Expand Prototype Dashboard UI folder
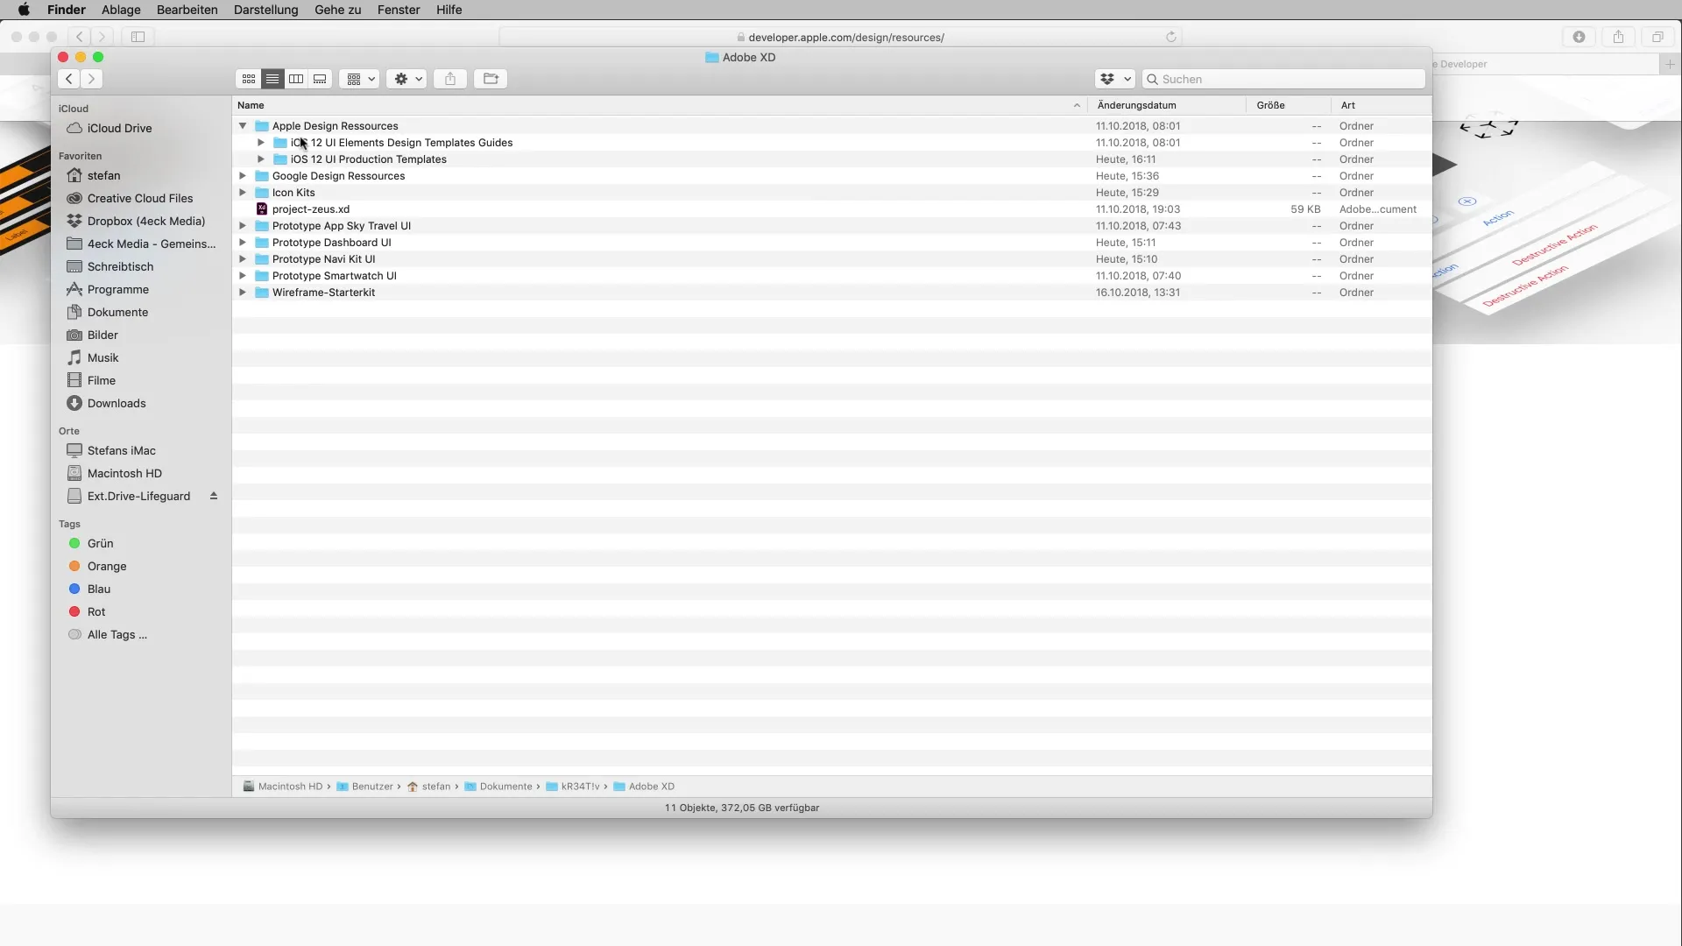The image size is (1682, 946). point(243,243)
